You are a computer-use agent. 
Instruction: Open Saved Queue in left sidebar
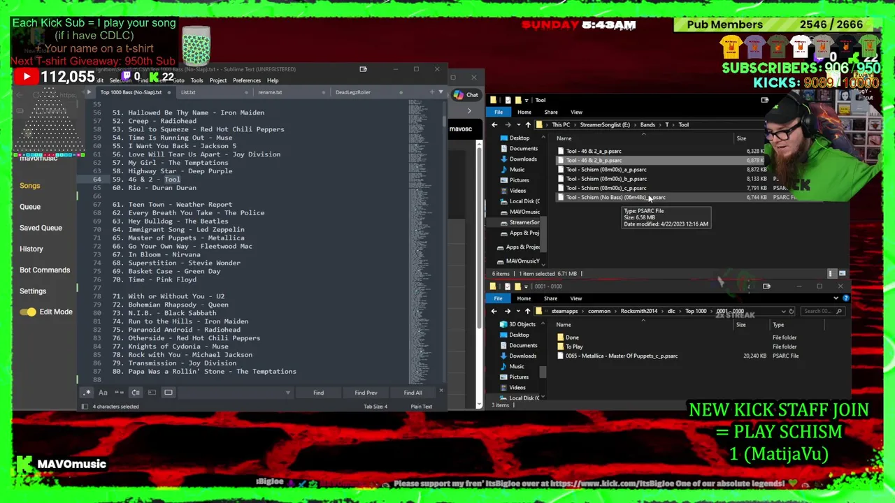pos(41,228)
